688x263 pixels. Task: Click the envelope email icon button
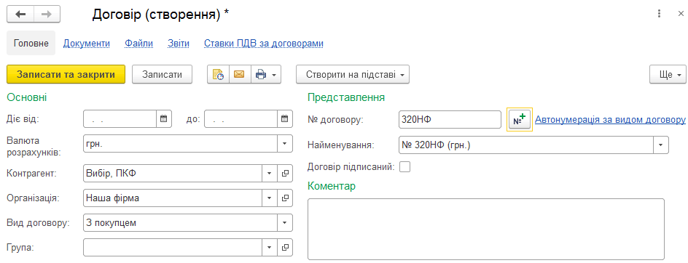[x=239, y=74]
